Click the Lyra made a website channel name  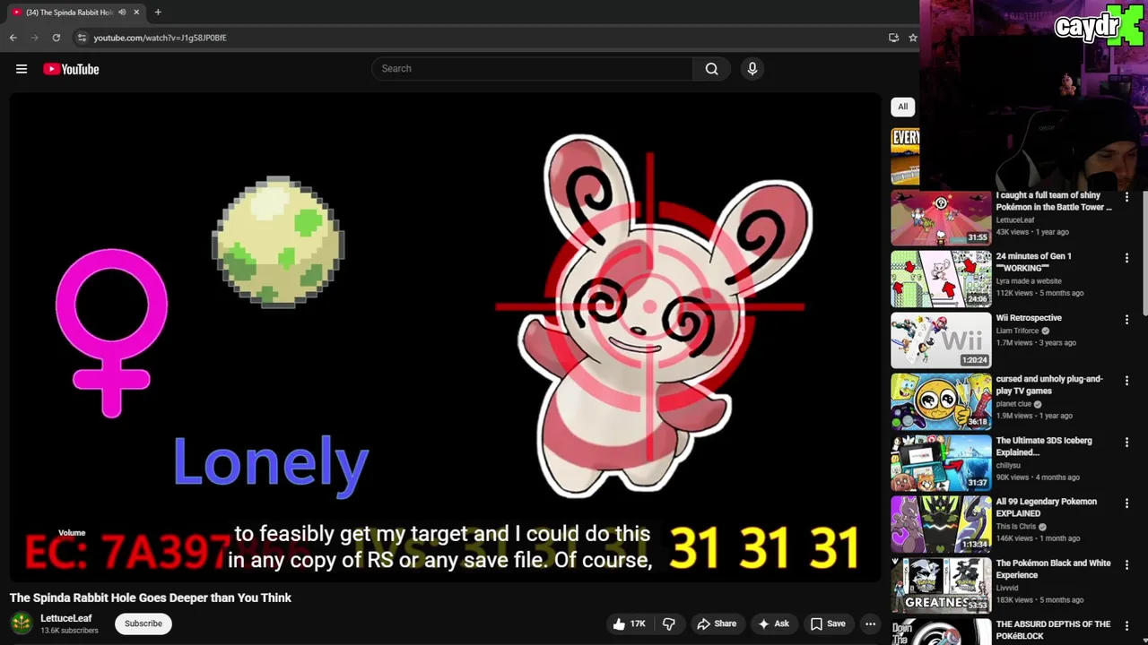[x=1029, y=281]
